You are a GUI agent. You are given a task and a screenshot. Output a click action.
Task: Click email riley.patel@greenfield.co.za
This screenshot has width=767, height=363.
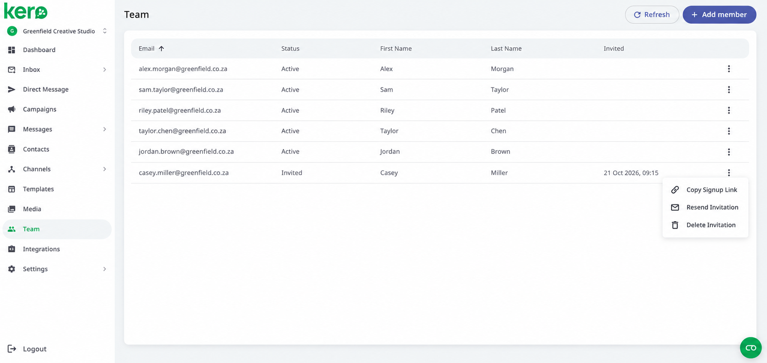coord(180,110)
